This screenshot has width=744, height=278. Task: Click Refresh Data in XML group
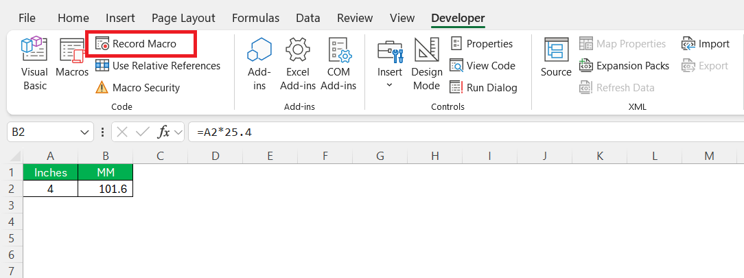[616, 88]
